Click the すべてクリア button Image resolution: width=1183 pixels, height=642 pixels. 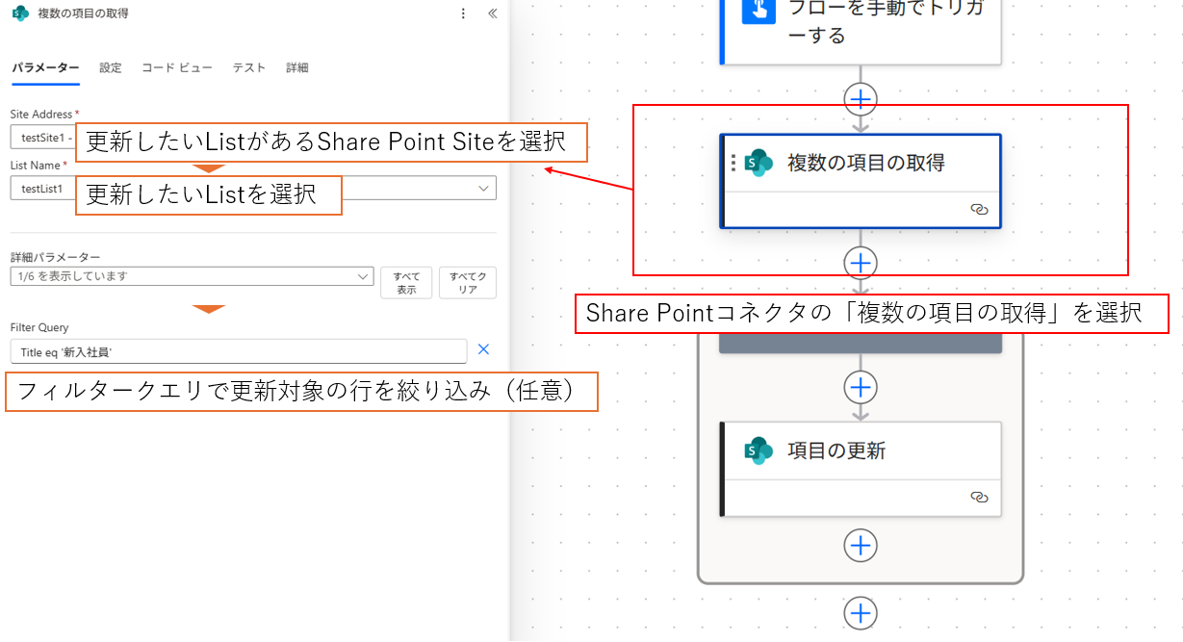tap(467, 281)
